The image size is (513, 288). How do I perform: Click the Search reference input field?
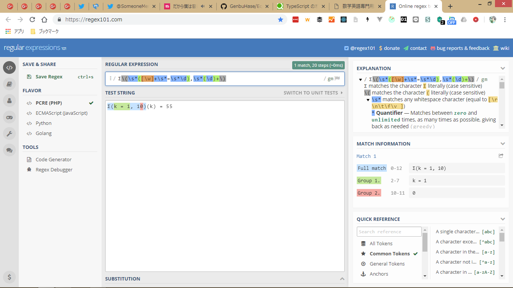[389, 232]
